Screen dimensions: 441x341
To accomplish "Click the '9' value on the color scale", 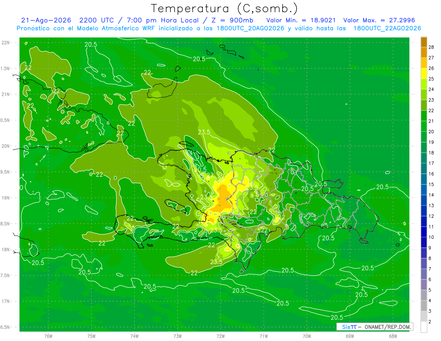I will (x=430, y=248).
